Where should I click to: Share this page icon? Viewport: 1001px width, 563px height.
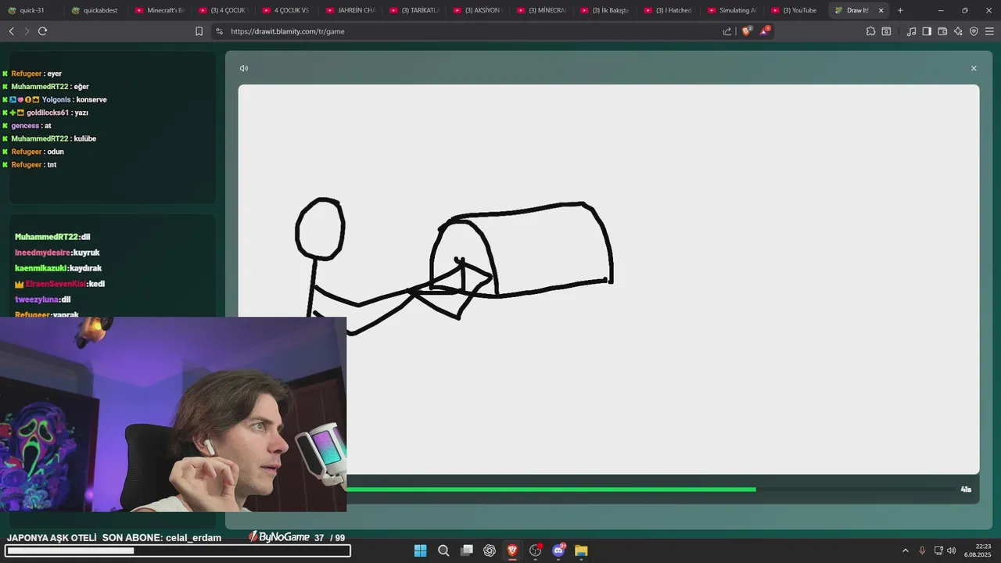727,31
